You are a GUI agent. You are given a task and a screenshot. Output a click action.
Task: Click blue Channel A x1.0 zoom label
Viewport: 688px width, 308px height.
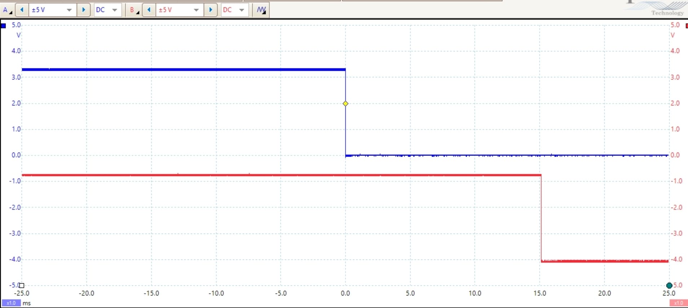click(x=11, y=303)
